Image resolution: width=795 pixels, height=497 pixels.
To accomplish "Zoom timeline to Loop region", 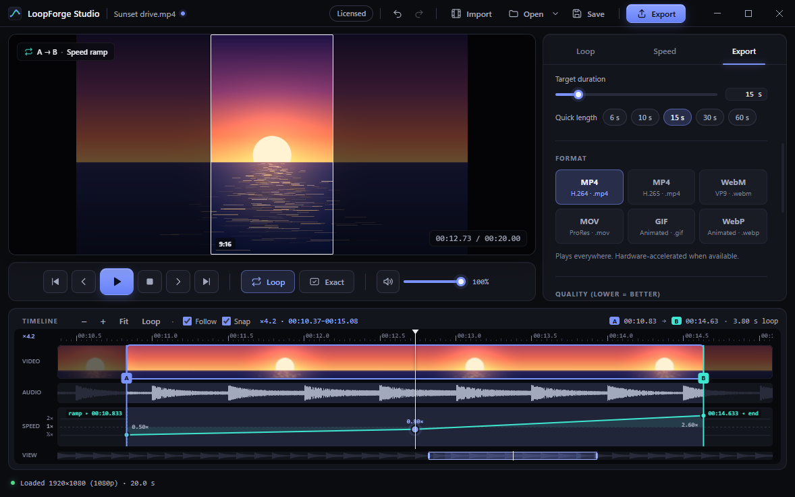I will click(x=151, y=321).
